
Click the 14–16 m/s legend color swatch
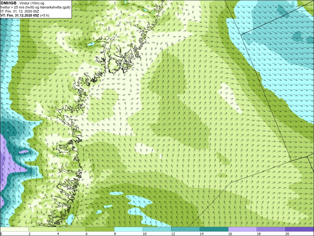tap(214, 229)
